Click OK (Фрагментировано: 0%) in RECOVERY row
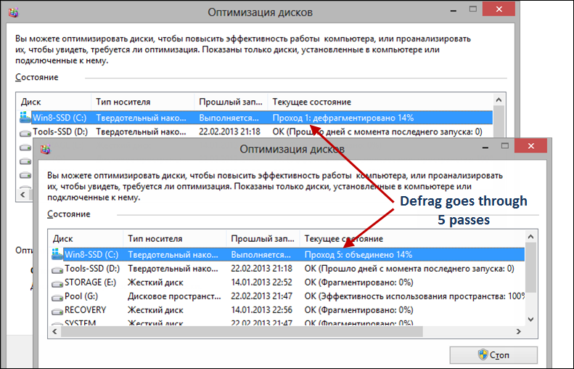 click(358, 310)
